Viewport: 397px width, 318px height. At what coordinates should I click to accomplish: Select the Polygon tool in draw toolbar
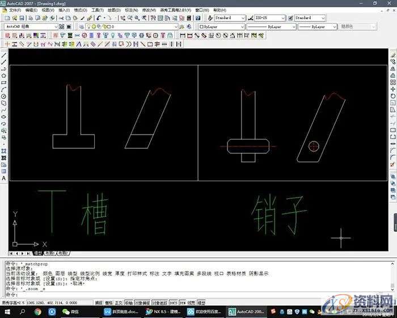click(x=4, y=76)
